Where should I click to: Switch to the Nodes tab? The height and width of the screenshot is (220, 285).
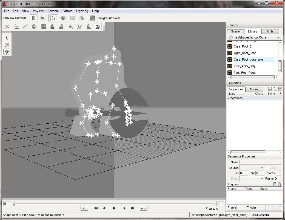click(254, 89)
